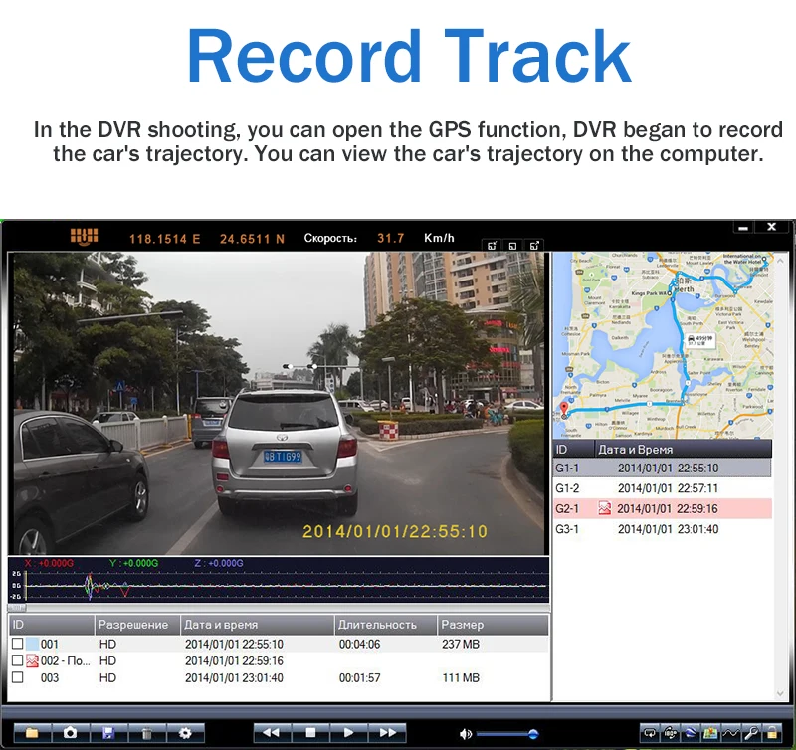
Task: Click the Длительность column header
Action: point(386,625)
